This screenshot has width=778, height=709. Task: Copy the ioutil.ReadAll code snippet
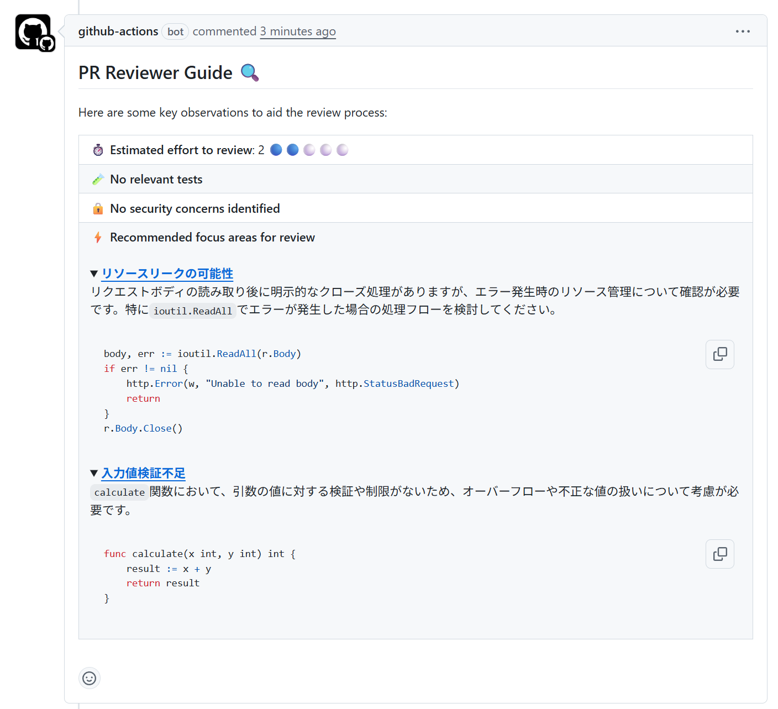pos(719,354)
